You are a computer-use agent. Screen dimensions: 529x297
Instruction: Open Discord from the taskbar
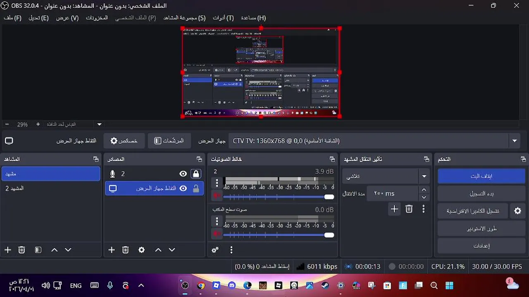pos(231,285)
